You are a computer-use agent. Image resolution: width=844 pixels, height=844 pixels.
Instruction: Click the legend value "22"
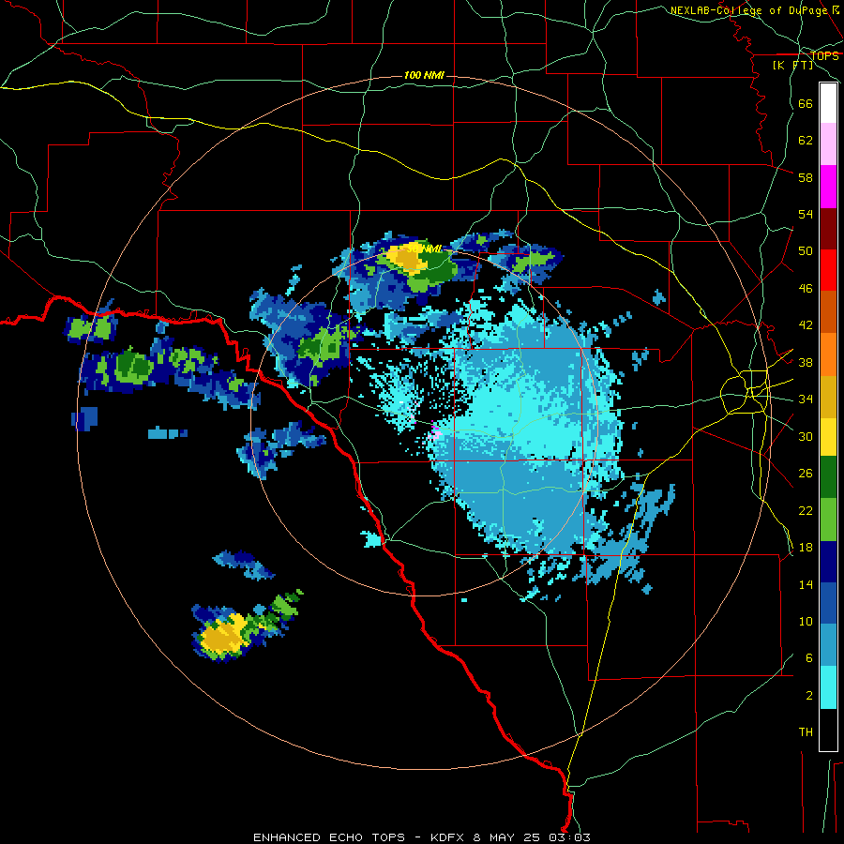pos(806,510)
